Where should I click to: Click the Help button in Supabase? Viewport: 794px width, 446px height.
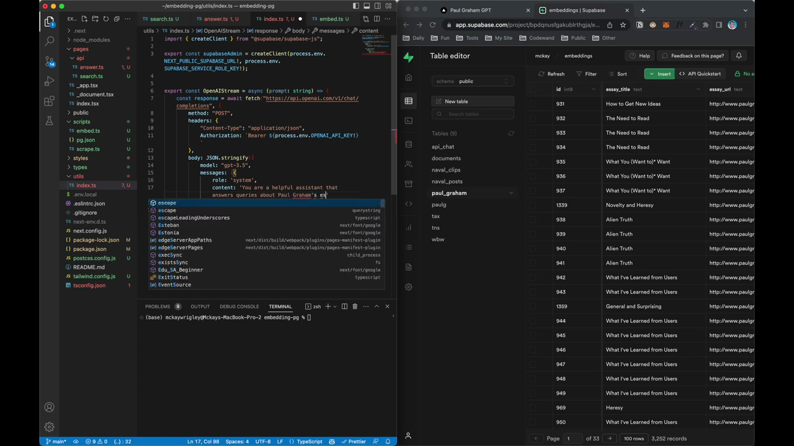tap(640, 56)
